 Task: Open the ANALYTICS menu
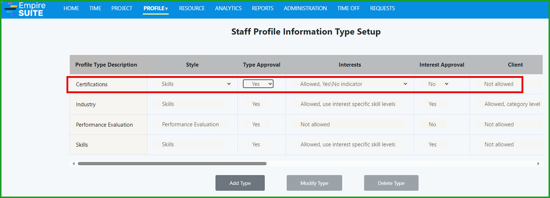[228, 8]
